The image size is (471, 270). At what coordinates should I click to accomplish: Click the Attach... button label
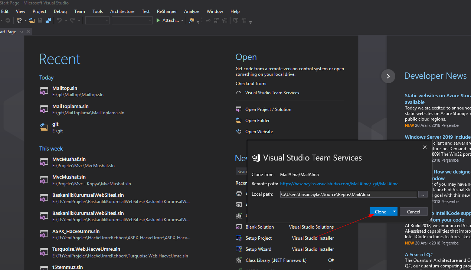tap(171, 20)
